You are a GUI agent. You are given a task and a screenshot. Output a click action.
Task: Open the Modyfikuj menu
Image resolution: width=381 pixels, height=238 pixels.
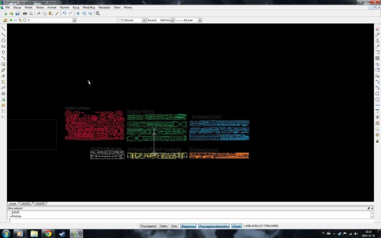point(89,8)
